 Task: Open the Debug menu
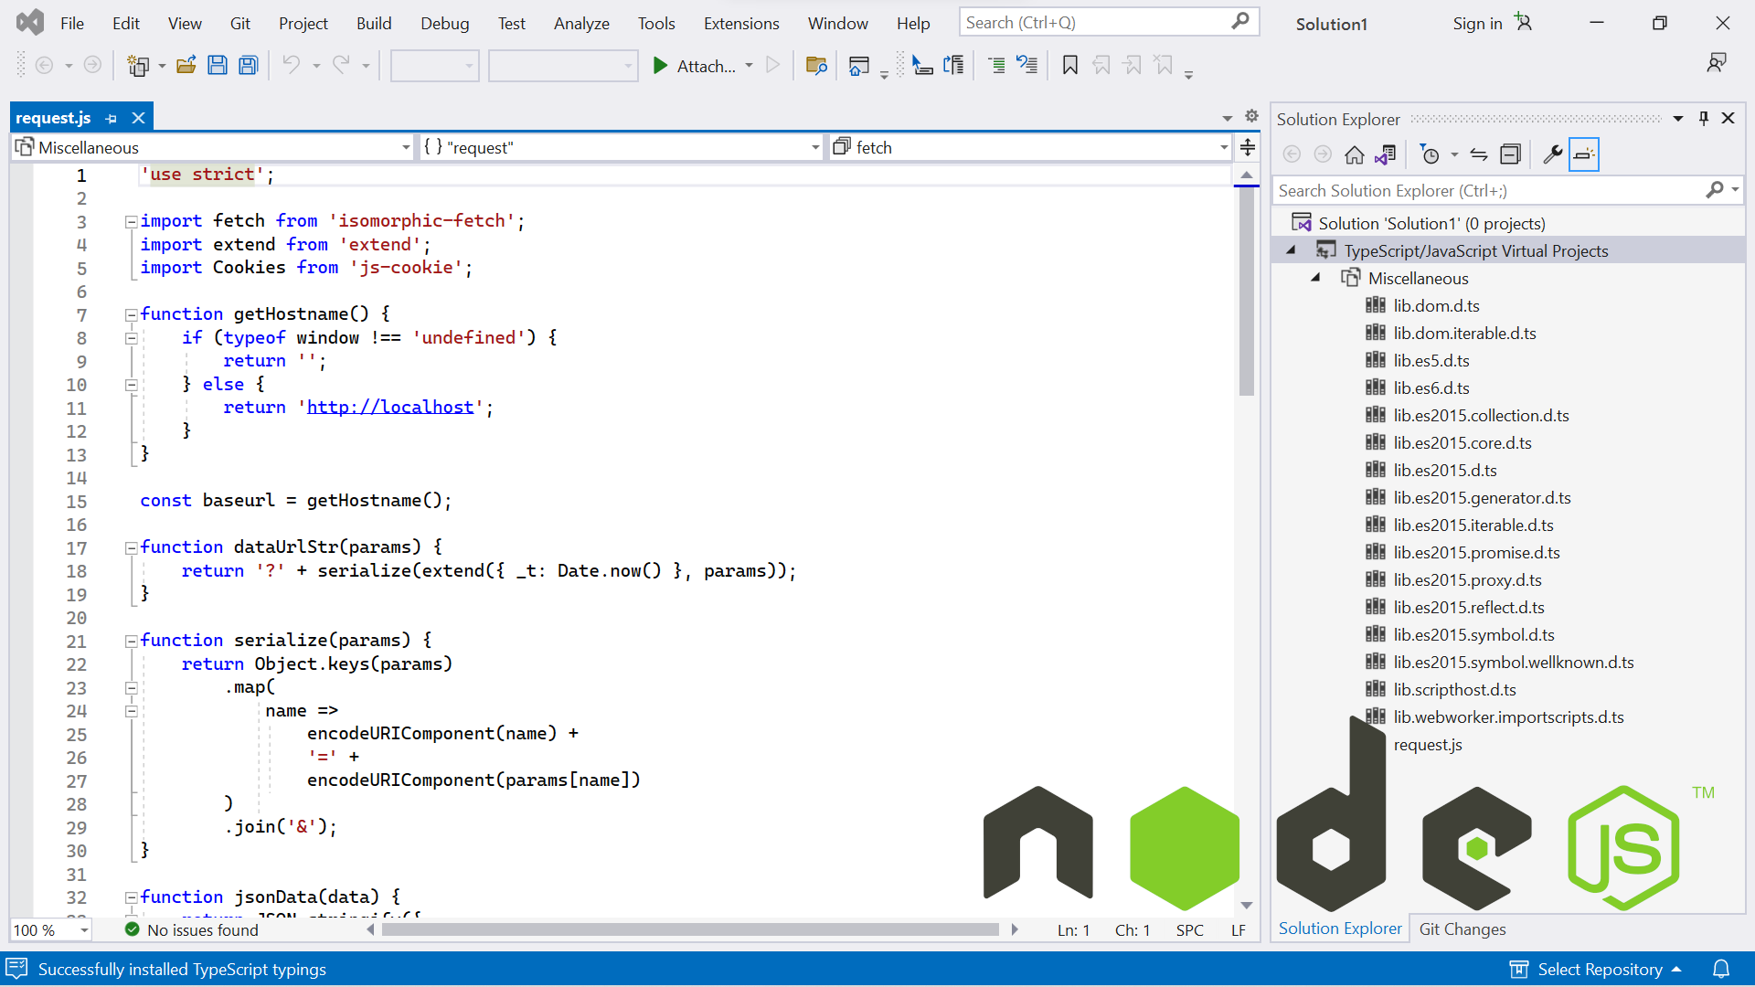pyautogui.click(x=445, y=23)
